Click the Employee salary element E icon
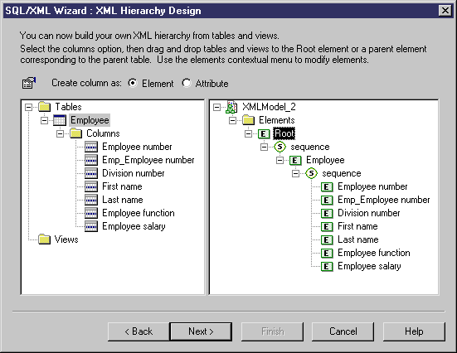Image resolution: width=457 pixels, height=353 pixels. click(x=327, y=266)
